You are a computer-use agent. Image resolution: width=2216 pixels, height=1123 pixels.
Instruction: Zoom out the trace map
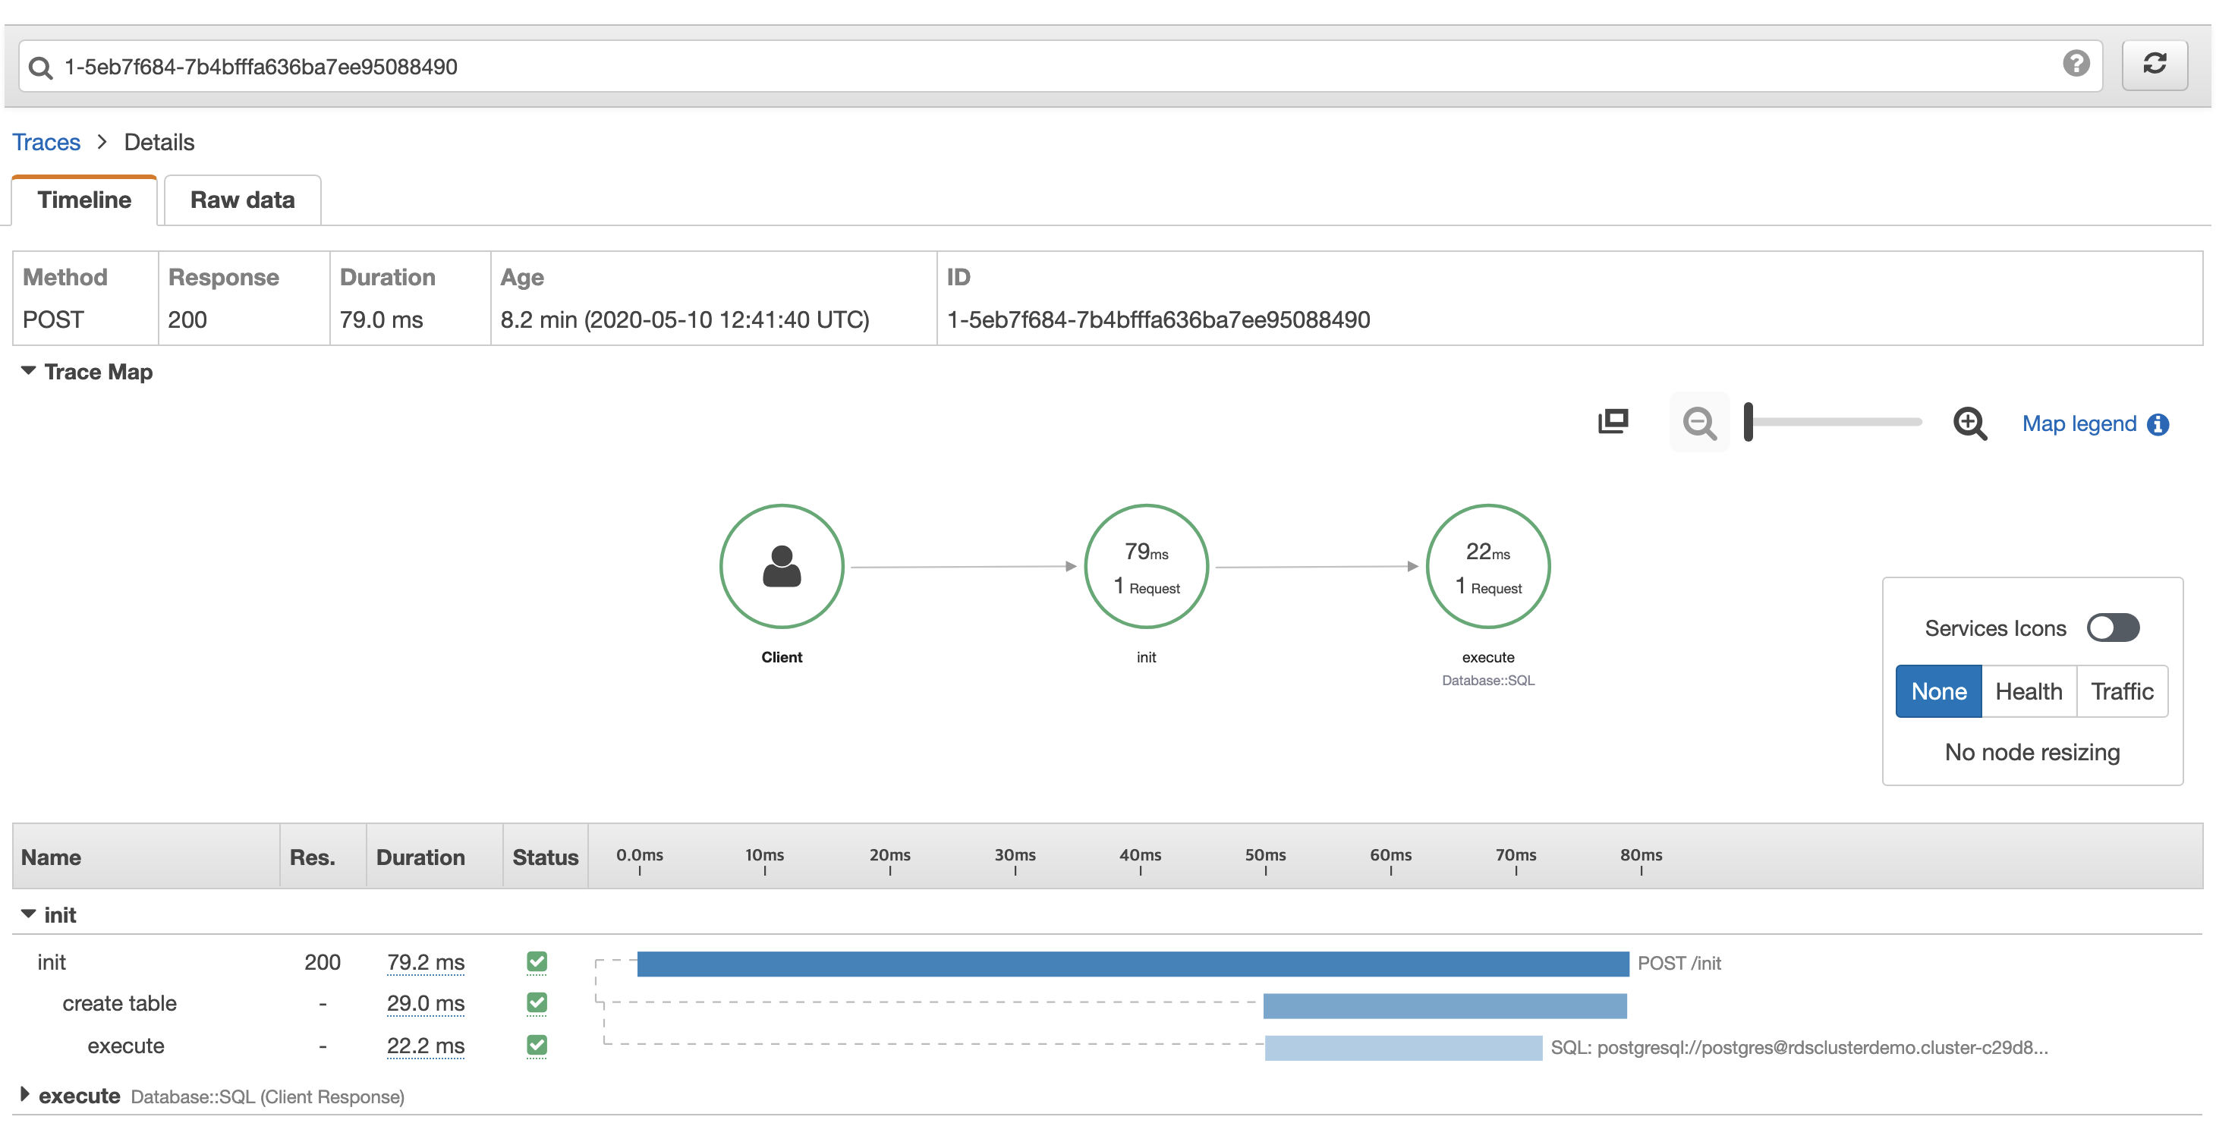(x=1699, y=423)
